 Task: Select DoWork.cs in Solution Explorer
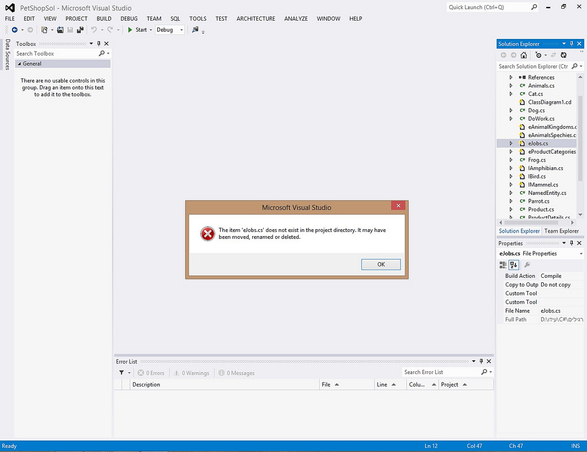[541, 119]
